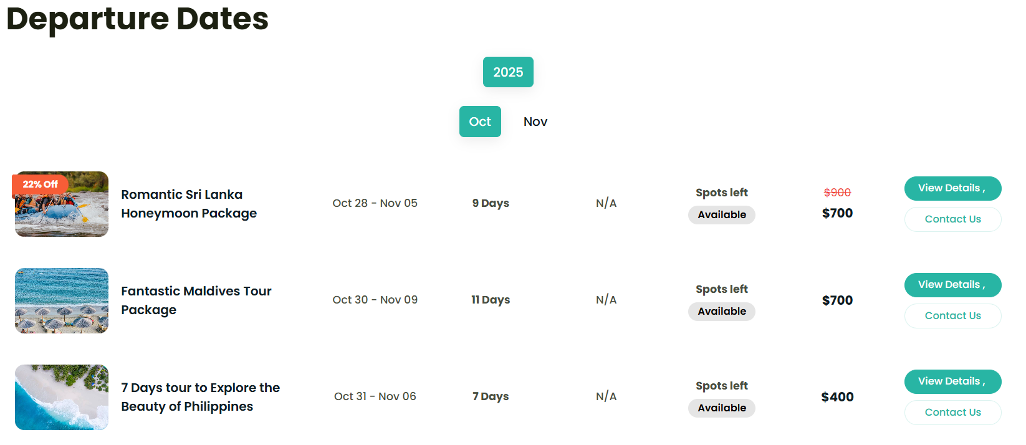Contact Us about Maldives Tour Package
Screen dimensions: 1026x445
pos(952,316)
